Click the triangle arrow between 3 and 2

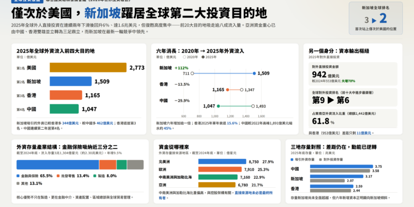tap(374, 20)
